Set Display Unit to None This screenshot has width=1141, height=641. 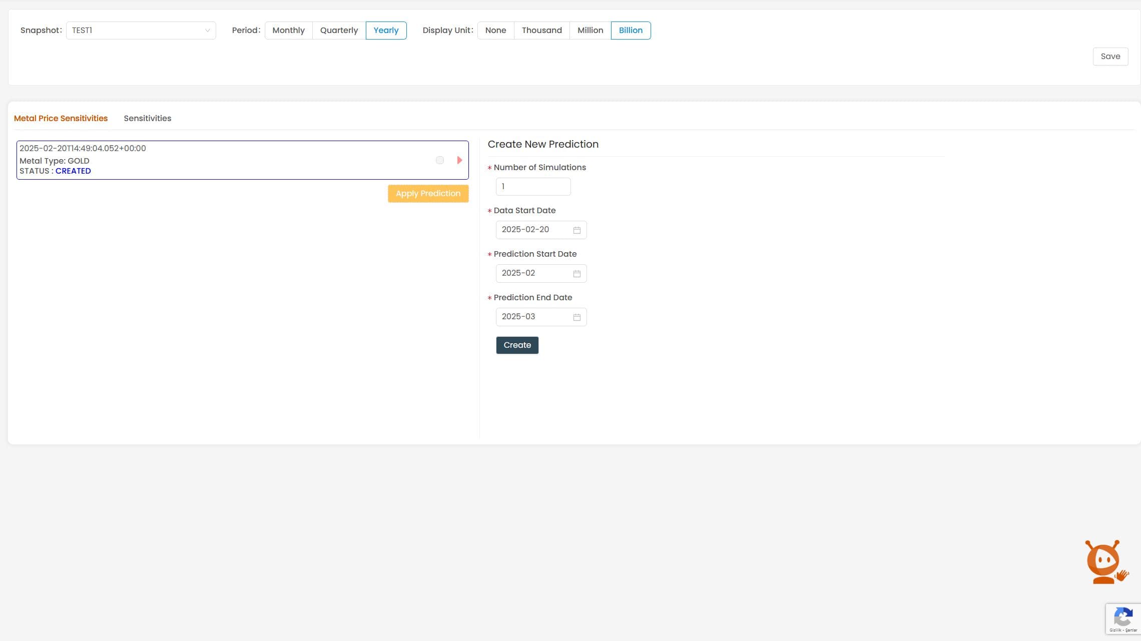click(x=495, y=31)
